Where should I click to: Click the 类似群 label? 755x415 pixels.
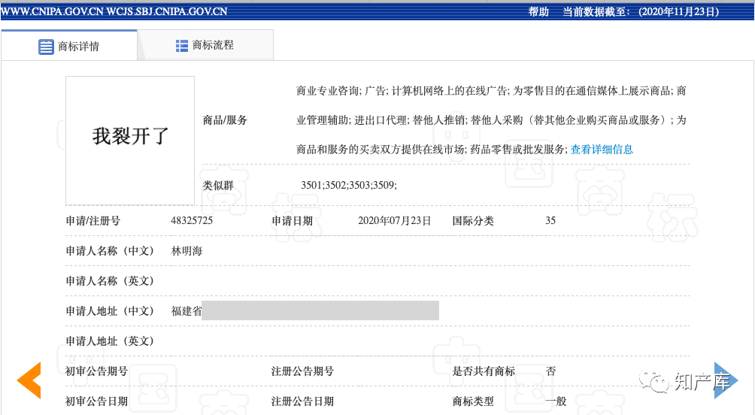click(x=218, y=186)
